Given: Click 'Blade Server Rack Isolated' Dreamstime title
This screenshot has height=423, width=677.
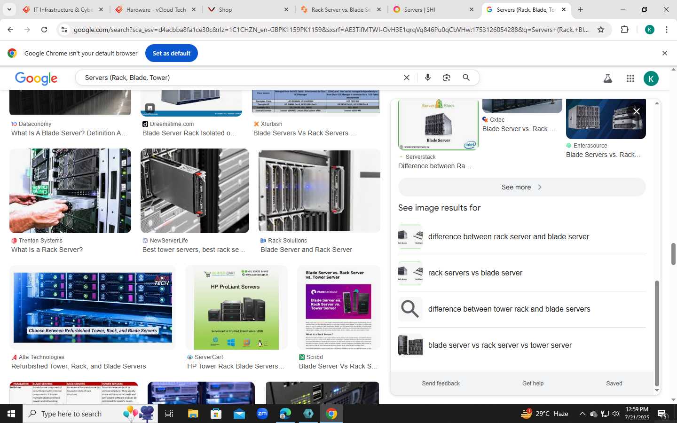Looking at the screenshot, I should pyautogui.click(x=189, y=133).
